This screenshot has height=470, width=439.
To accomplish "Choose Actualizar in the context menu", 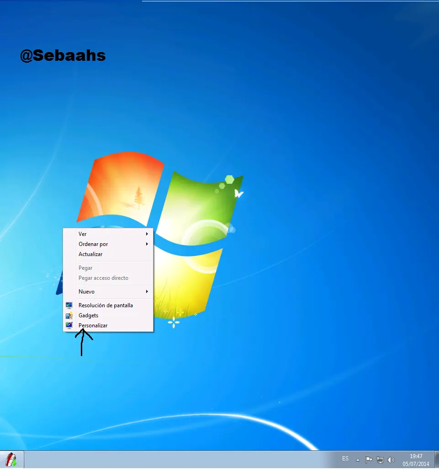I will [x=108, y=254].
